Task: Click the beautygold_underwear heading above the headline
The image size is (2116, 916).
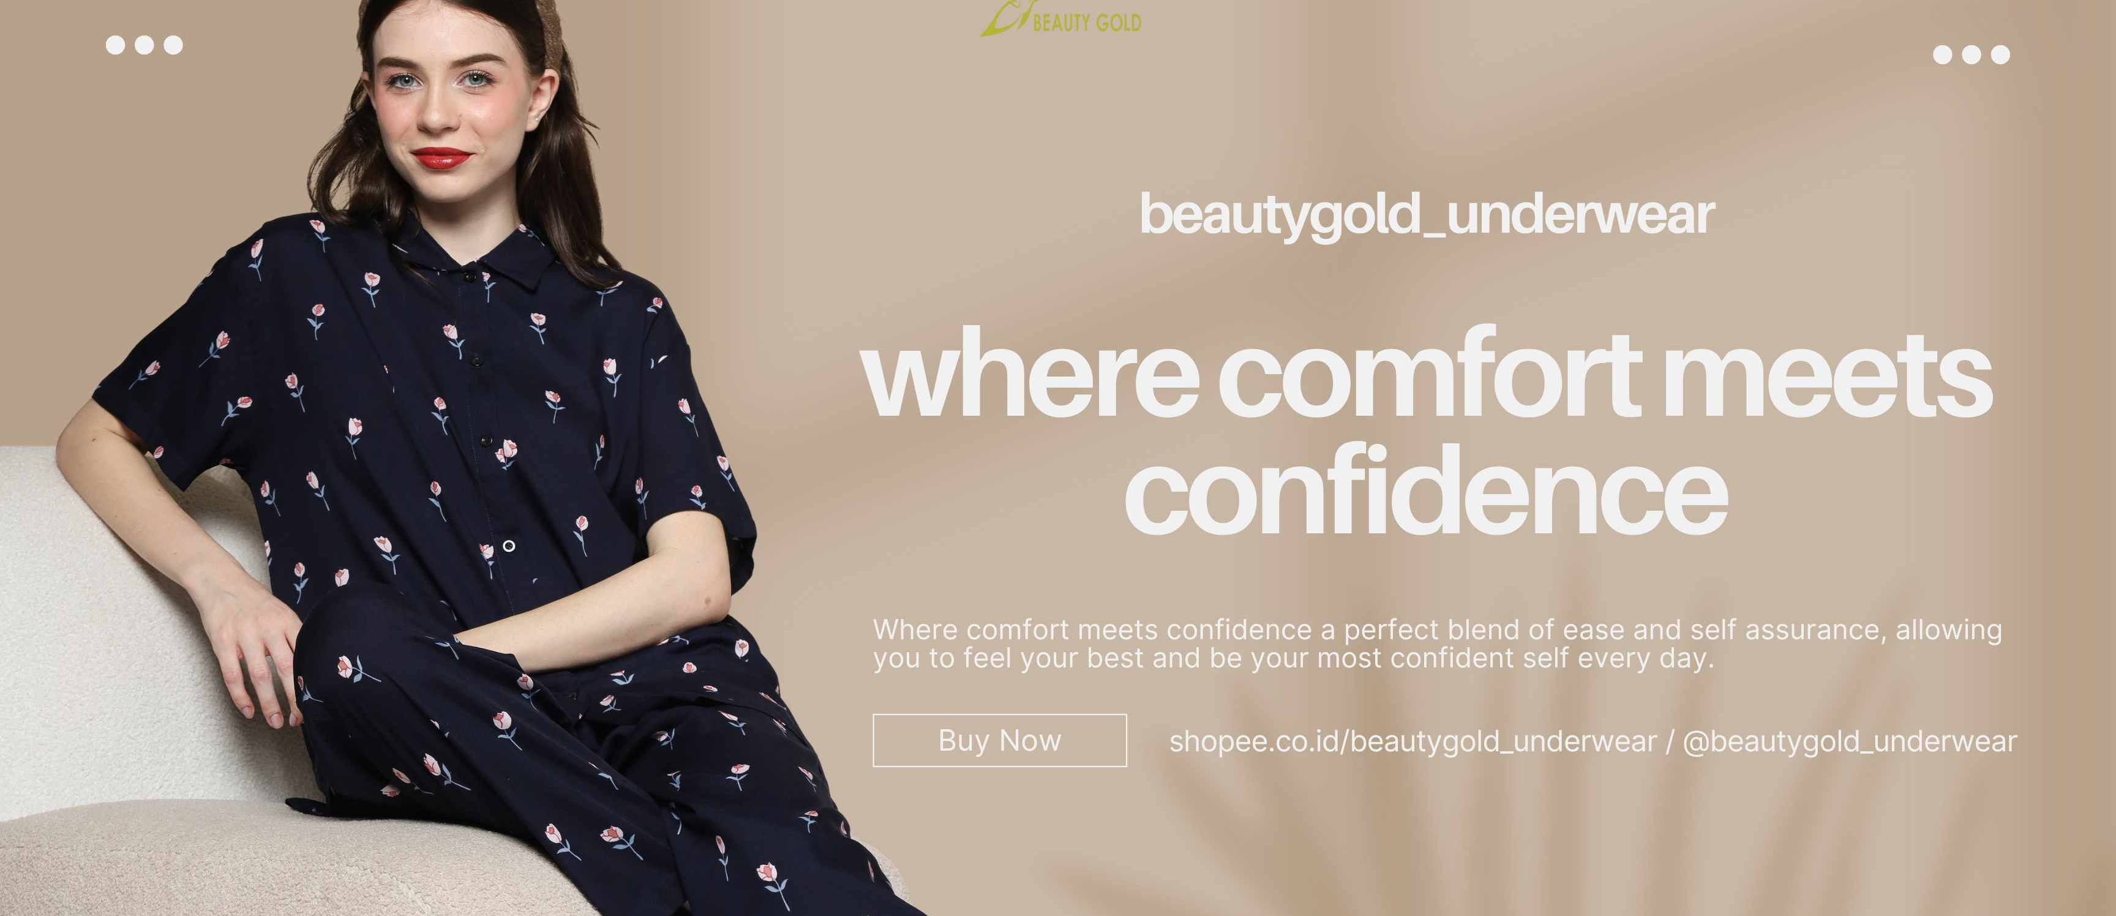Action: [1427, 216]
